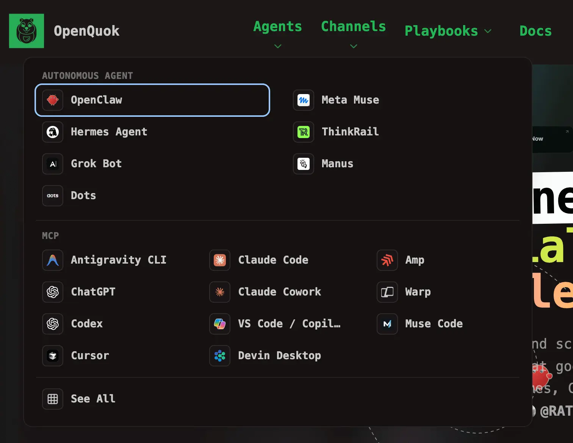Click the Claude Cowork label
Viewport: 573px width, 443px height.
pos(280,292)
